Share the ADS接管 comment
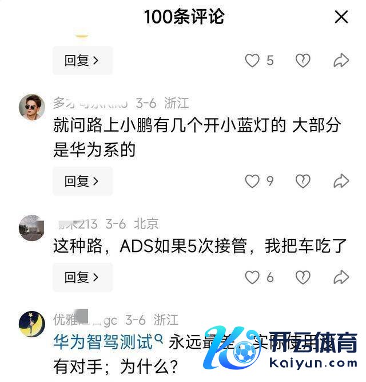366x382 pixels. pyautogui.click(x=341, y=277)
